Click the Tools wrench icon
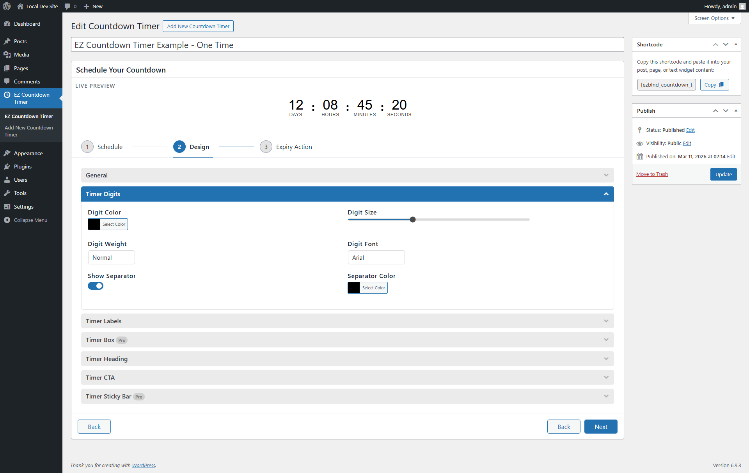This screenshot has width=749, height=473. (7, 193)
